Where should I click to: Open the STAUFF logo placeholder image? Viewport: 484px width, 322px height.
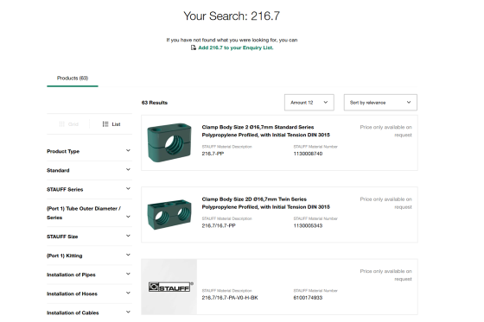[x=169, y=287]
